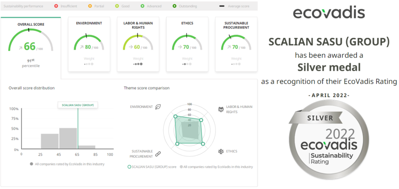This screenshot has height=189, width=399.
Task: Click the Labor & Human Rights weight dots
Action: [138, 64]
